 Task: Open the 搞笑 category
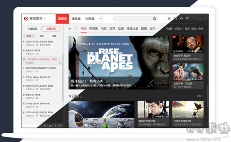click(x=187, y=29)
